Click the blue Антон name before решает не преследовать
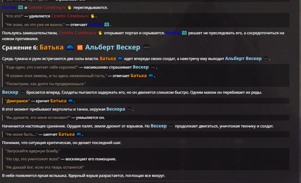Viewport: 301px width, 183px height. [173, 33]
